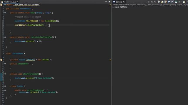
Task: Click 'printFromInside' method name on line 44
Action: tap(35, 90)
